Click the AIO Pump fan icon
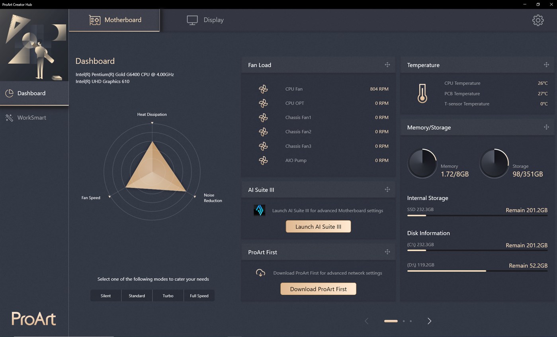 pos(263,161)
